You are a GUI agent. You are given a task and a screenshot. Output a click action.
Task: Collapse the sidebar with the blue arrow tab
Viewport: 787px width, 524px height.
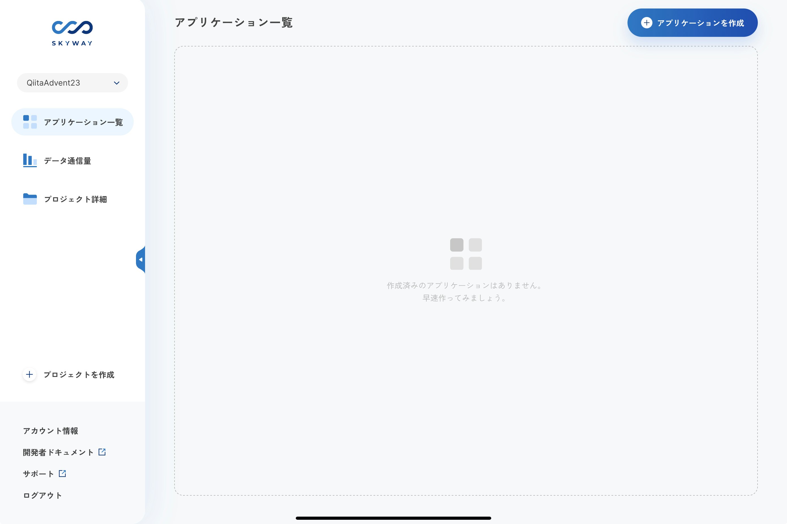coord(141,260)
